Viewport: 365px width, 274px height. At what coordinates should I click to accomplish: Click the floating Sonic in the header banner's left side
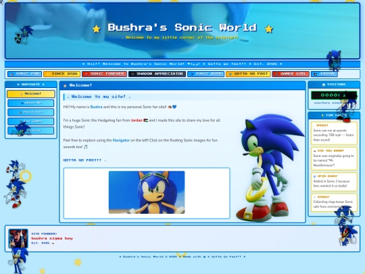(x=24, y=35)
